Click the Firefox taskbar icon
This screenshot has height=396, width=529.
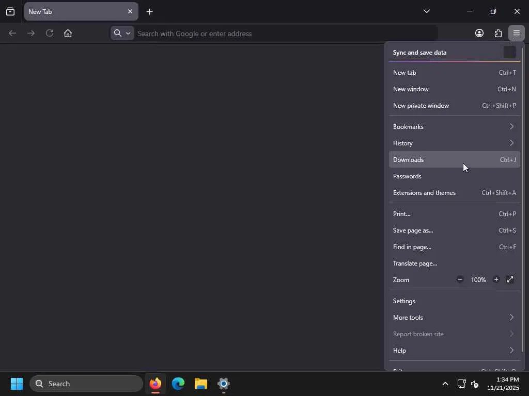click(155, 384)
